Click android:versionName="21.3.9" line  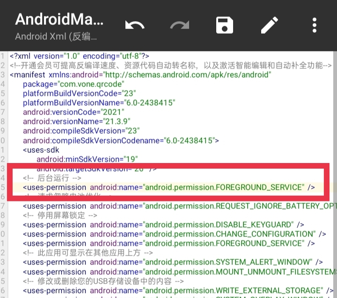76,121
